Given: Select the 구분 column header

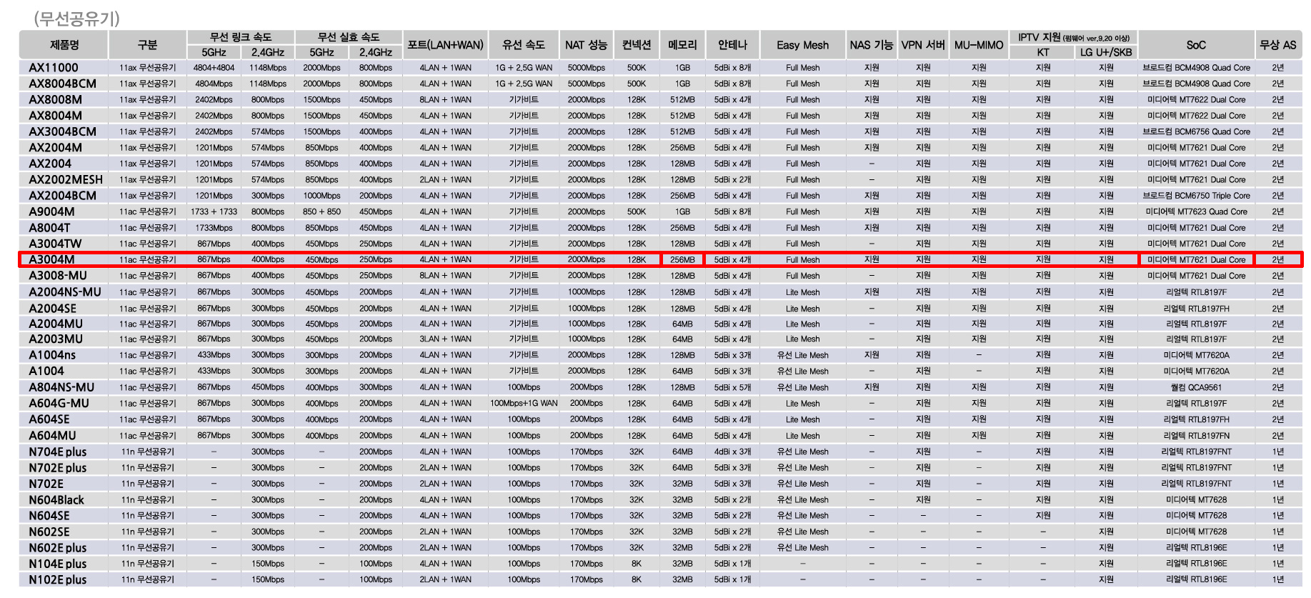Looking at the screenshot, I should [x=147, y=44].
